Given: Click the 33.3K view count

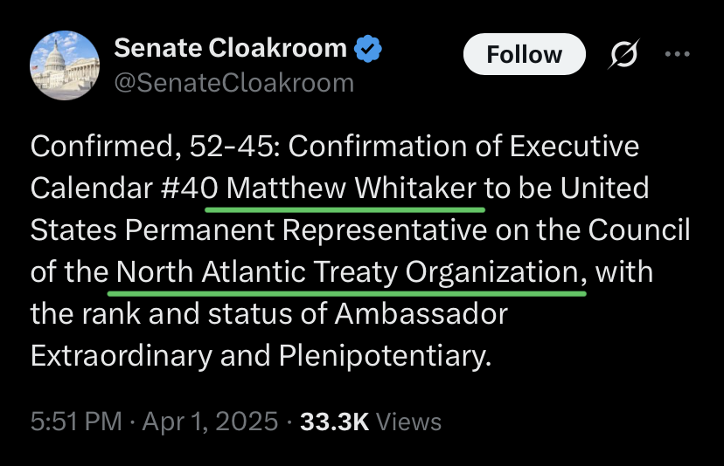Looking at the screenshot, I should pos(335,421).
